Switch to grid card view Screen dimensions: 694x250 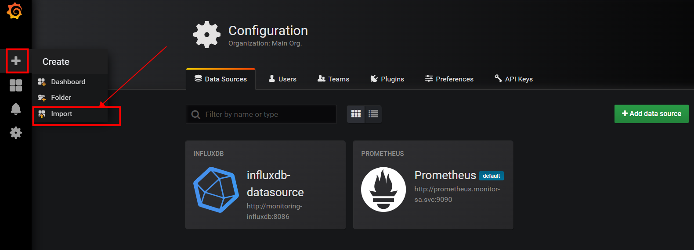[x=356, y=114]
